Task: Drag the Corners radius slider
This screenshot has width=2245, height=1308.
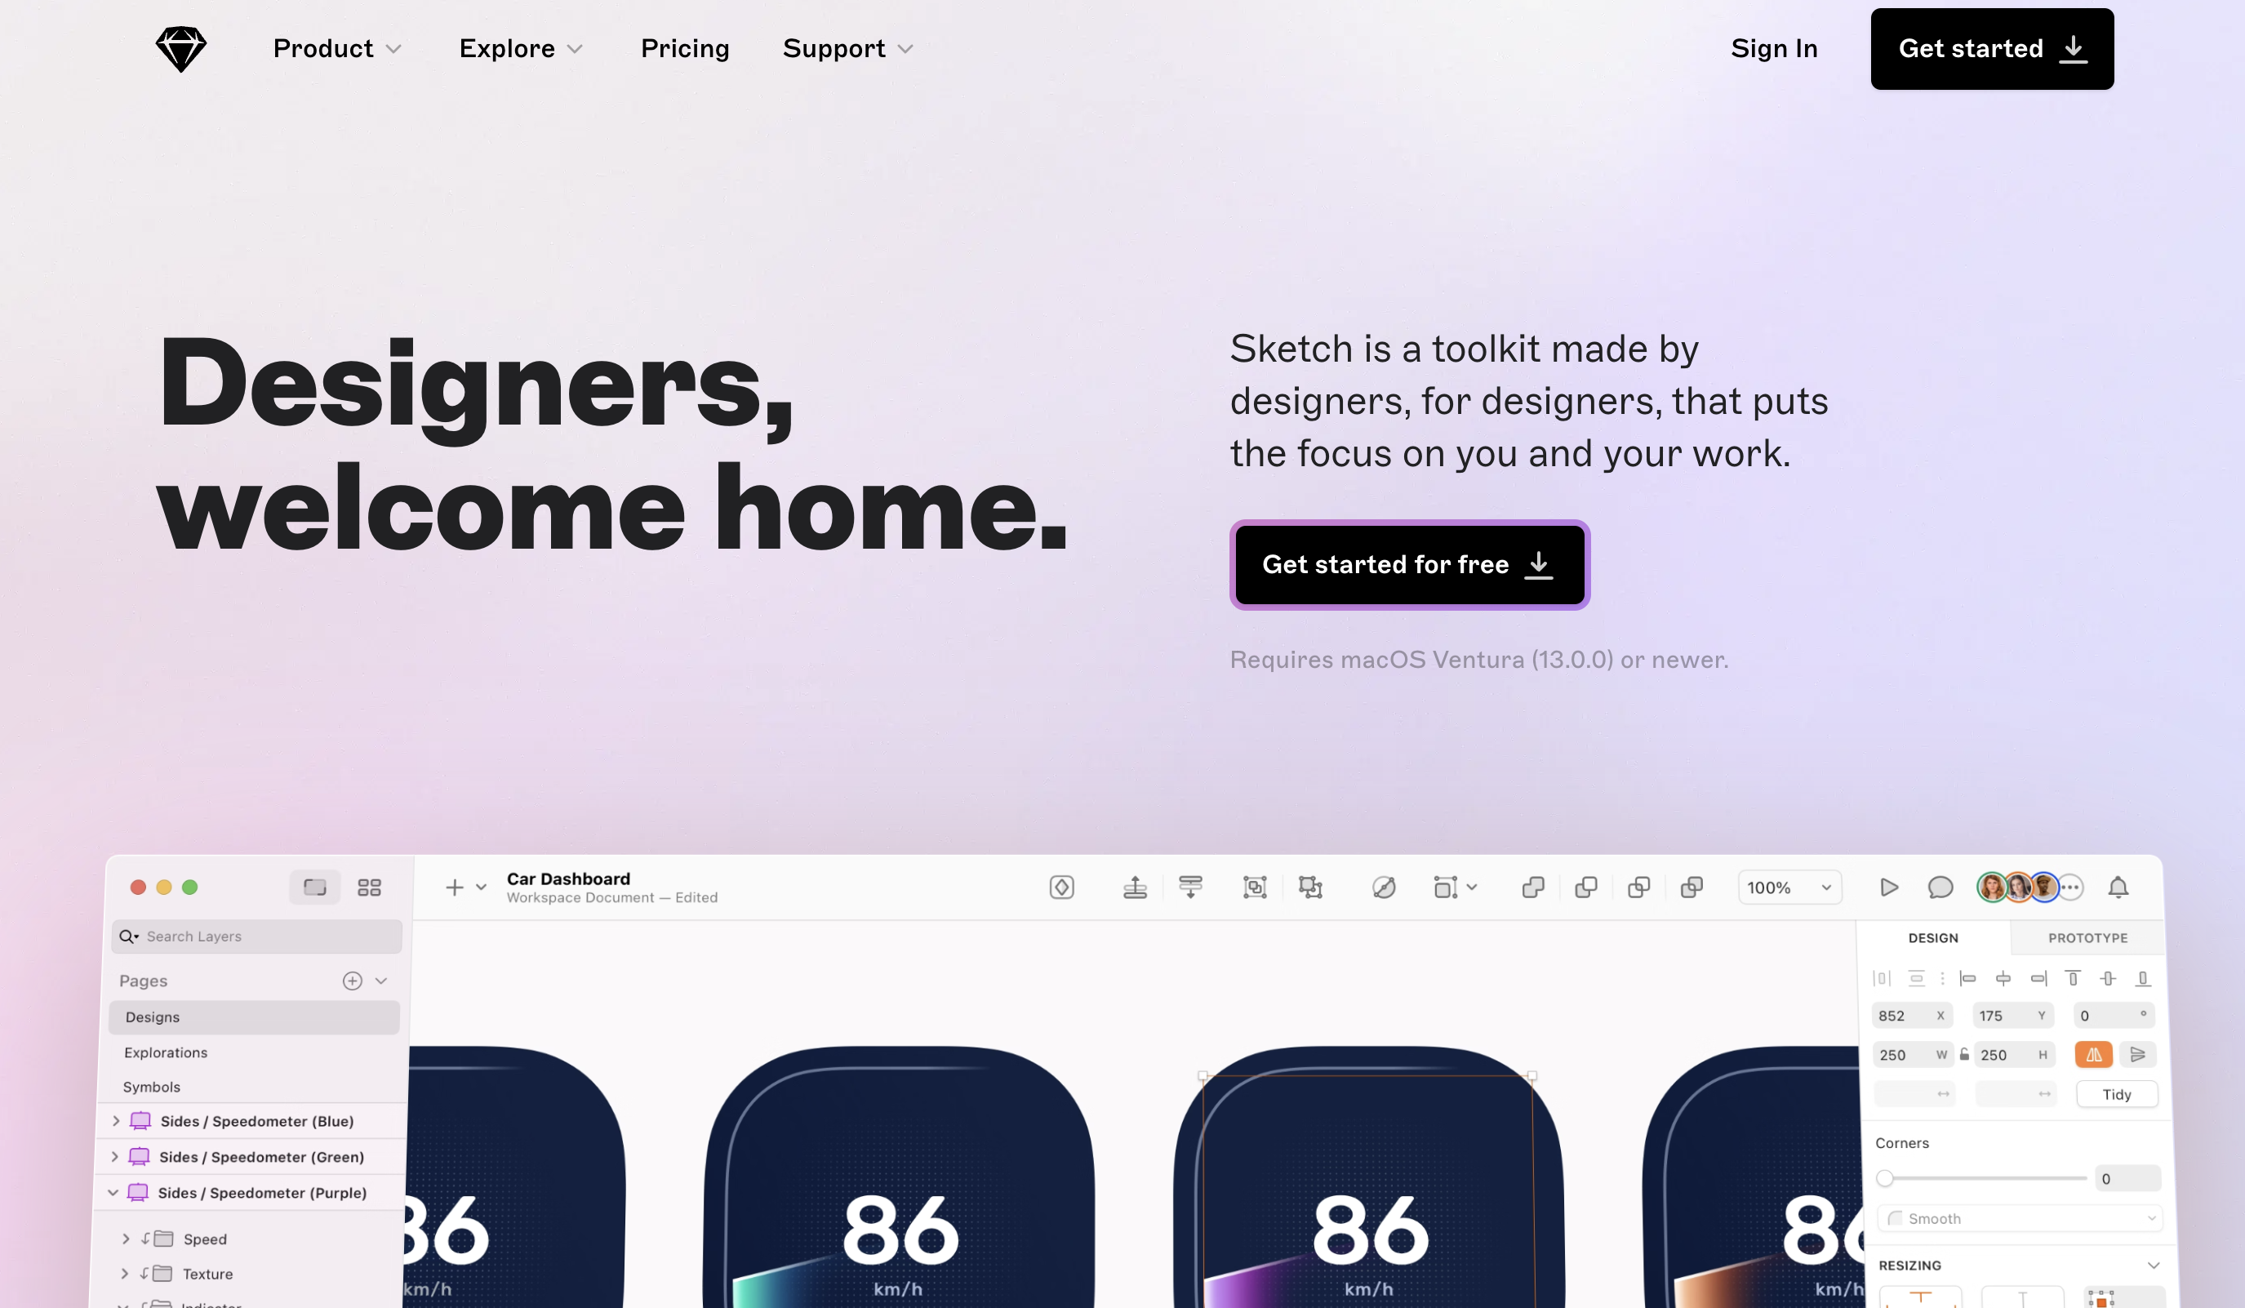Action: (1885, 1179)
